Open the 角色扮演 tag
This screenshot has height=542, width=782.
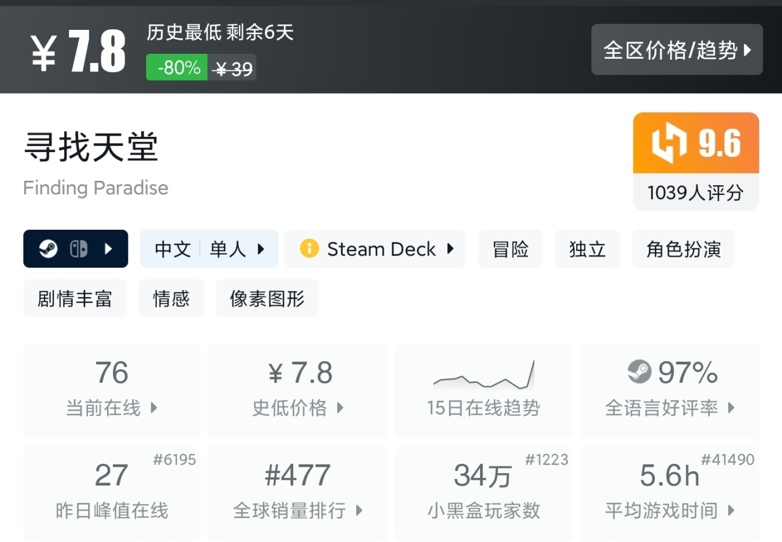click(x=683, y=249)
